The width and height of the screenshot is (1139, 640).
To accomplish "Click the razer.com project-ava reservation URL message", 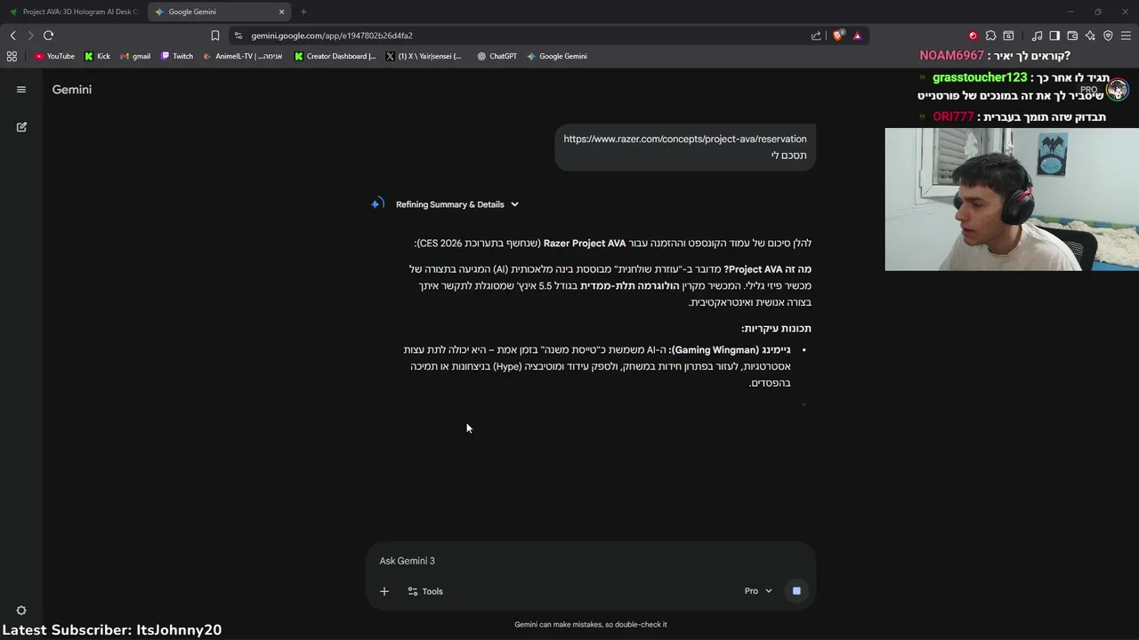I will (685, 139).
